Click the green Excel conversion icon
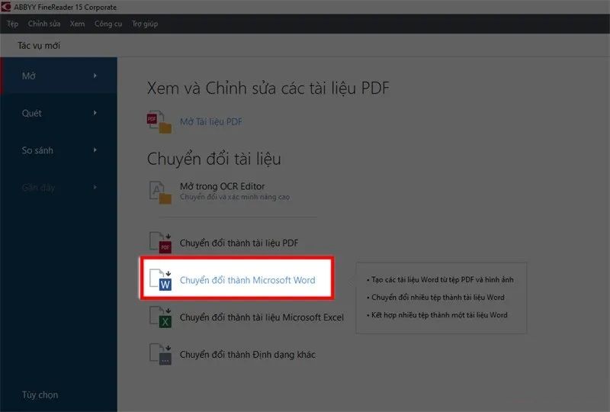The image size is (610, 412). pyautogui.click(x=160, y=317)
